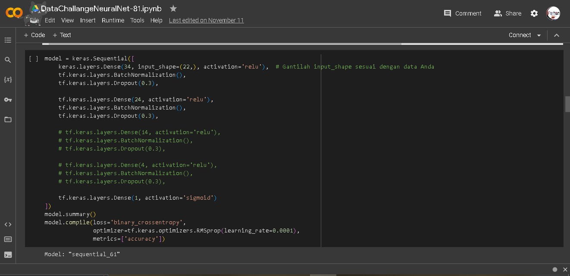Click the vertical scrollbar thumb
570x276 pixels.
(567, 104)
